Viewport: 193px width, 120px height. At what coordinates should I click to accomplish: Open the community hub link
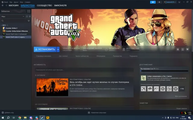(82, 56)
